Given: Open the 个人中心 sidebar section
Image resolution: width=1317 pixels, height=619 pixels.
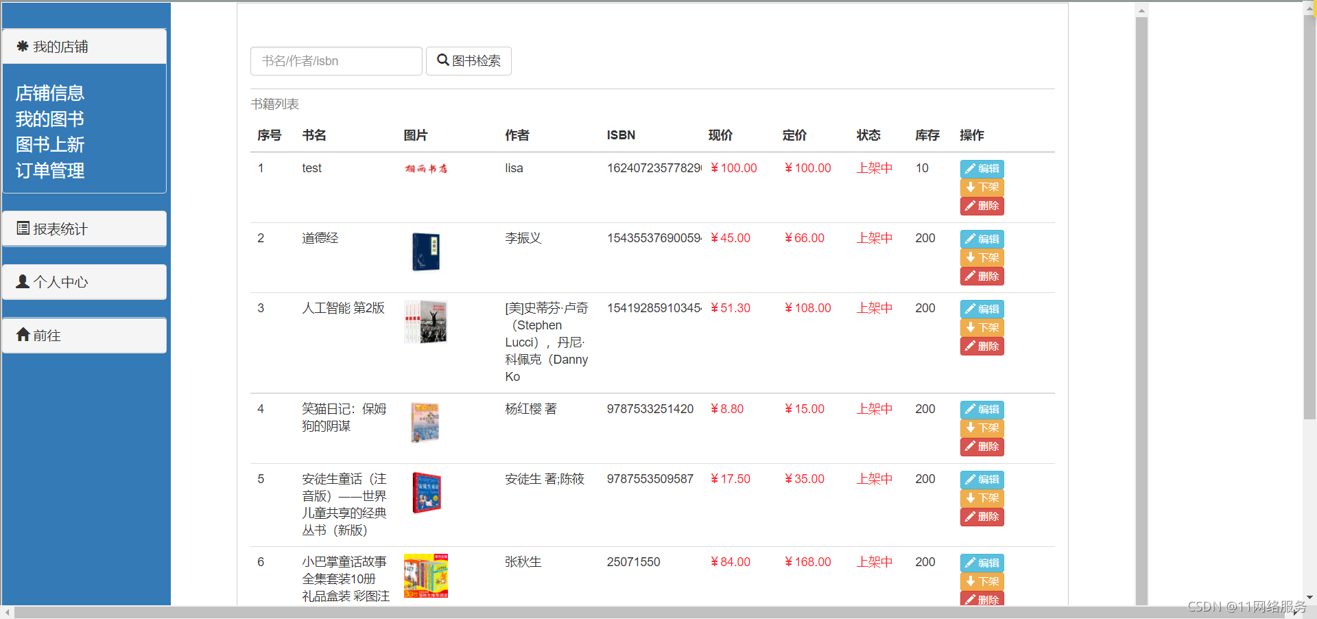Looking at the screenshot, I should tap(84, 282).
